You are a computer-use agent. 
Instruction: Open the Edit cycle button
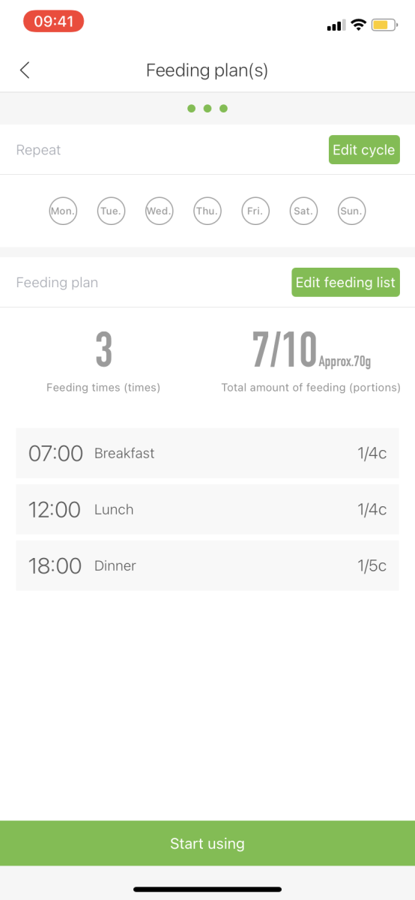[364, 150]
